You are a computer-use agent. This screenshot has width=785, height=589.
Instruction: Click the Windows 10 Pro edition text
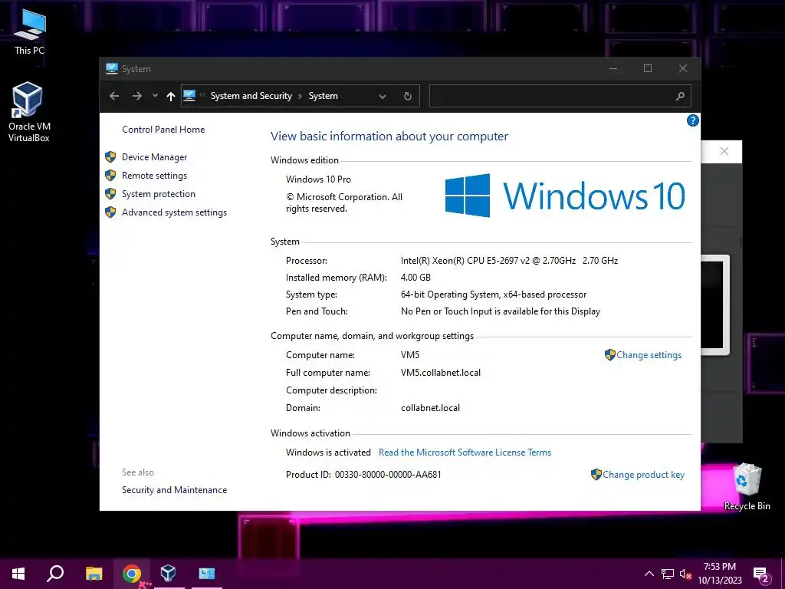click(318, 179)
